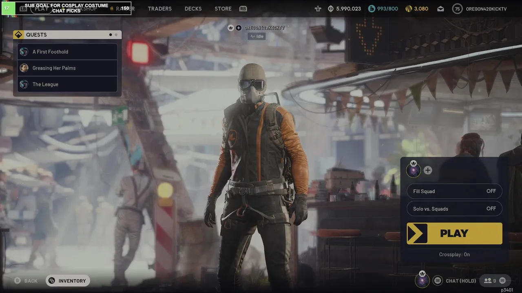The image size is (522, 293).
Task: Click the RB next-tab bumper icon
Action: (243, 9)
